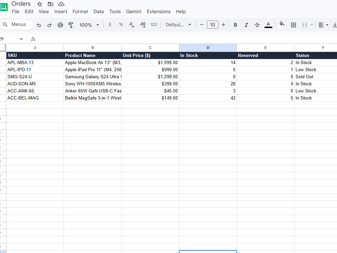Format as currency with pound icon
The image size is (337, 253).
click(110, 25)
